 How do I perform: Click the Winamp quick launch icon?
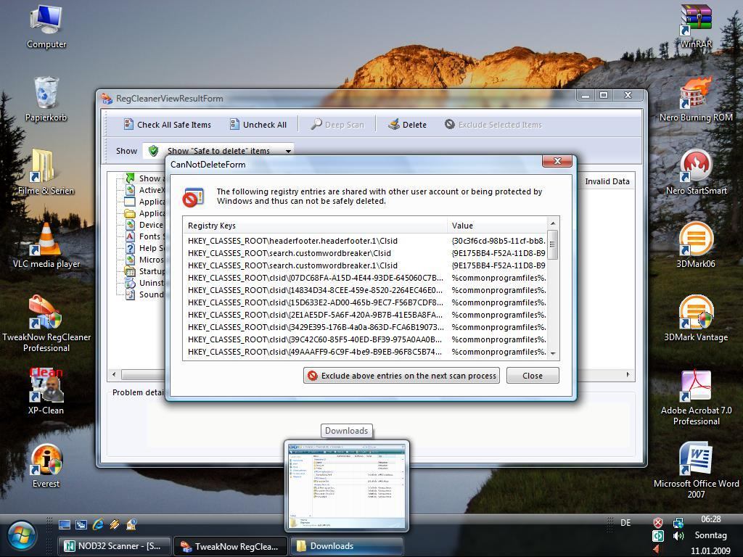pos(115,524)
